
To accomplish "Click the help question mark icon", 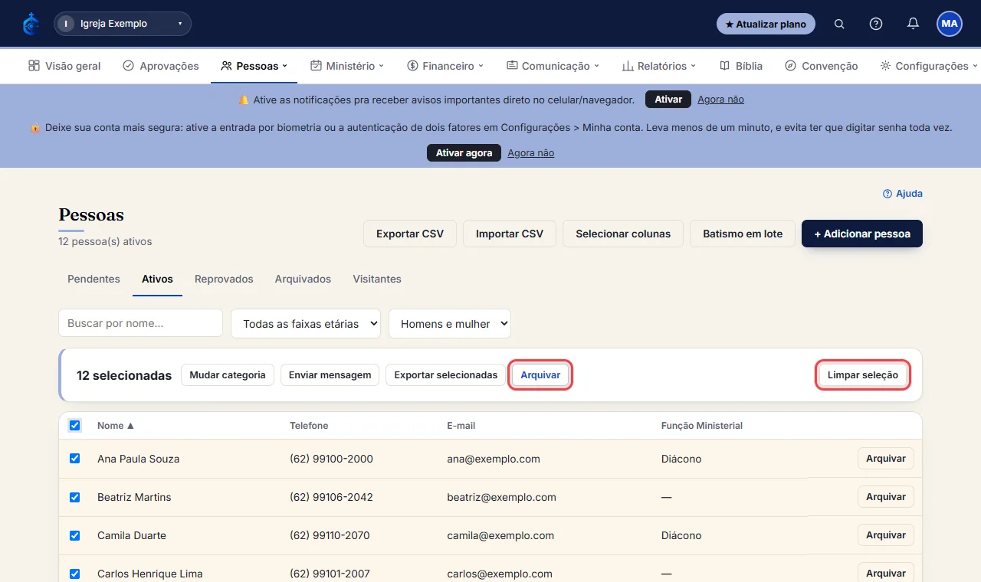I will coord(876,24).
